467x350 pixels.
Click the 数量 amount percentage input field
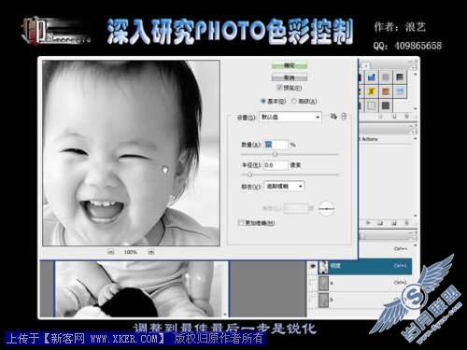click(x=276, y=145)
